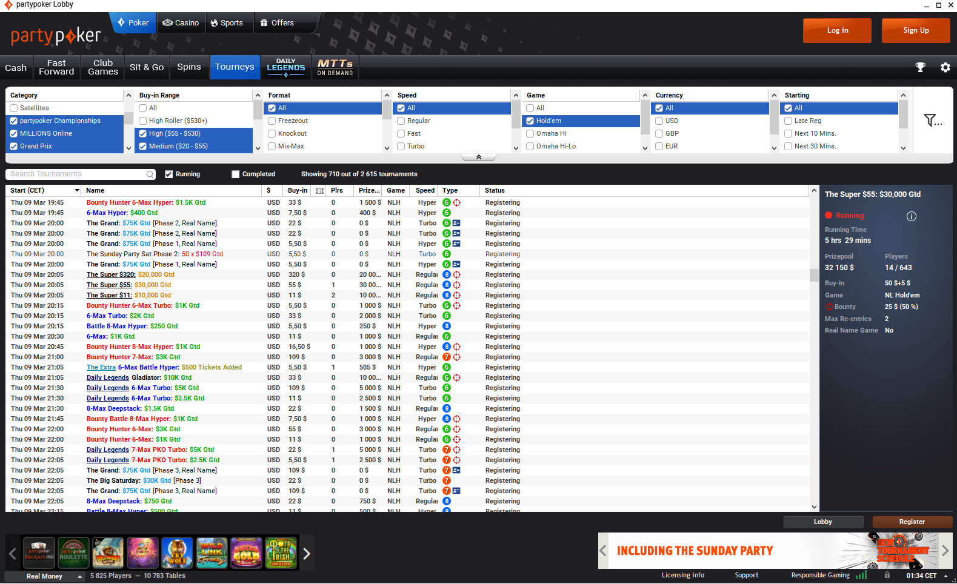
Task: Open Responsible Gaming link
Action: coord(821,576)
